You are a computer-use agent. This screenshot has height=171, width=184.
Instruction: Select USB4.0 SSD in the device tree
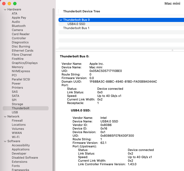click(76, 24)
